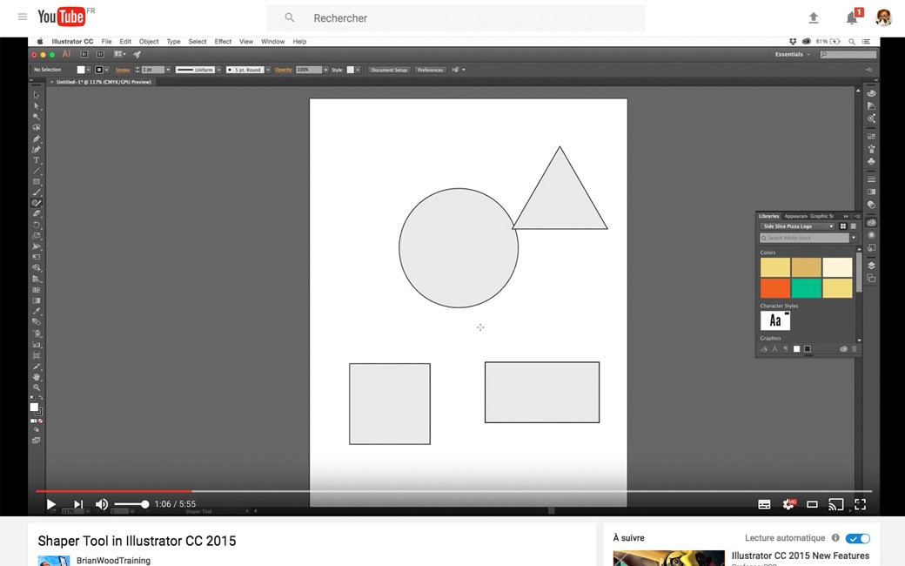The image size is (905, 566).
Task: Mute the video sound
Action: 102,504
